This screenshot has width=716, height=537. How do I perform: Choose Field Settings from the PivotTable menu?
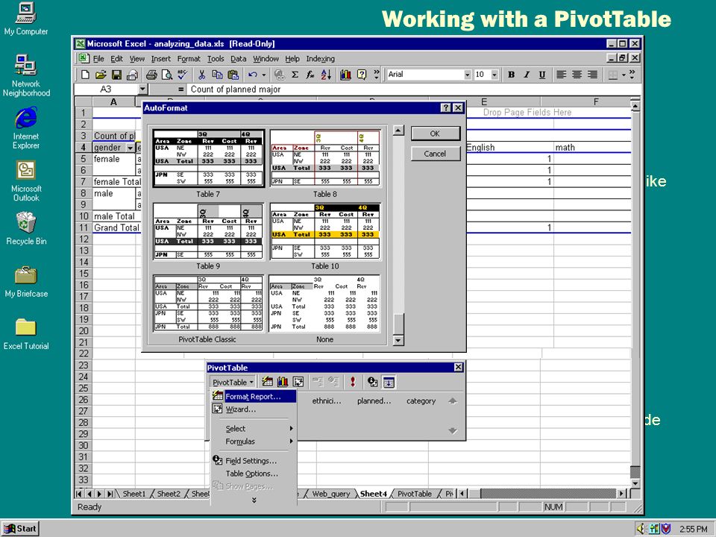click(x=254, y=460)
